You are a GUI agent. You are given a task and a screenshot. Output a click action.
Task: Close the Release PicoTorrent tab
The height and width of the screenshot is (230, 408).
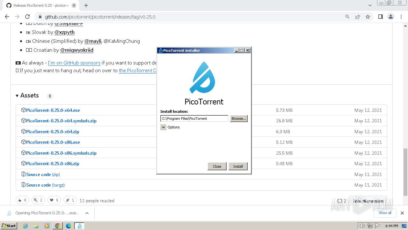coord(74,5)
